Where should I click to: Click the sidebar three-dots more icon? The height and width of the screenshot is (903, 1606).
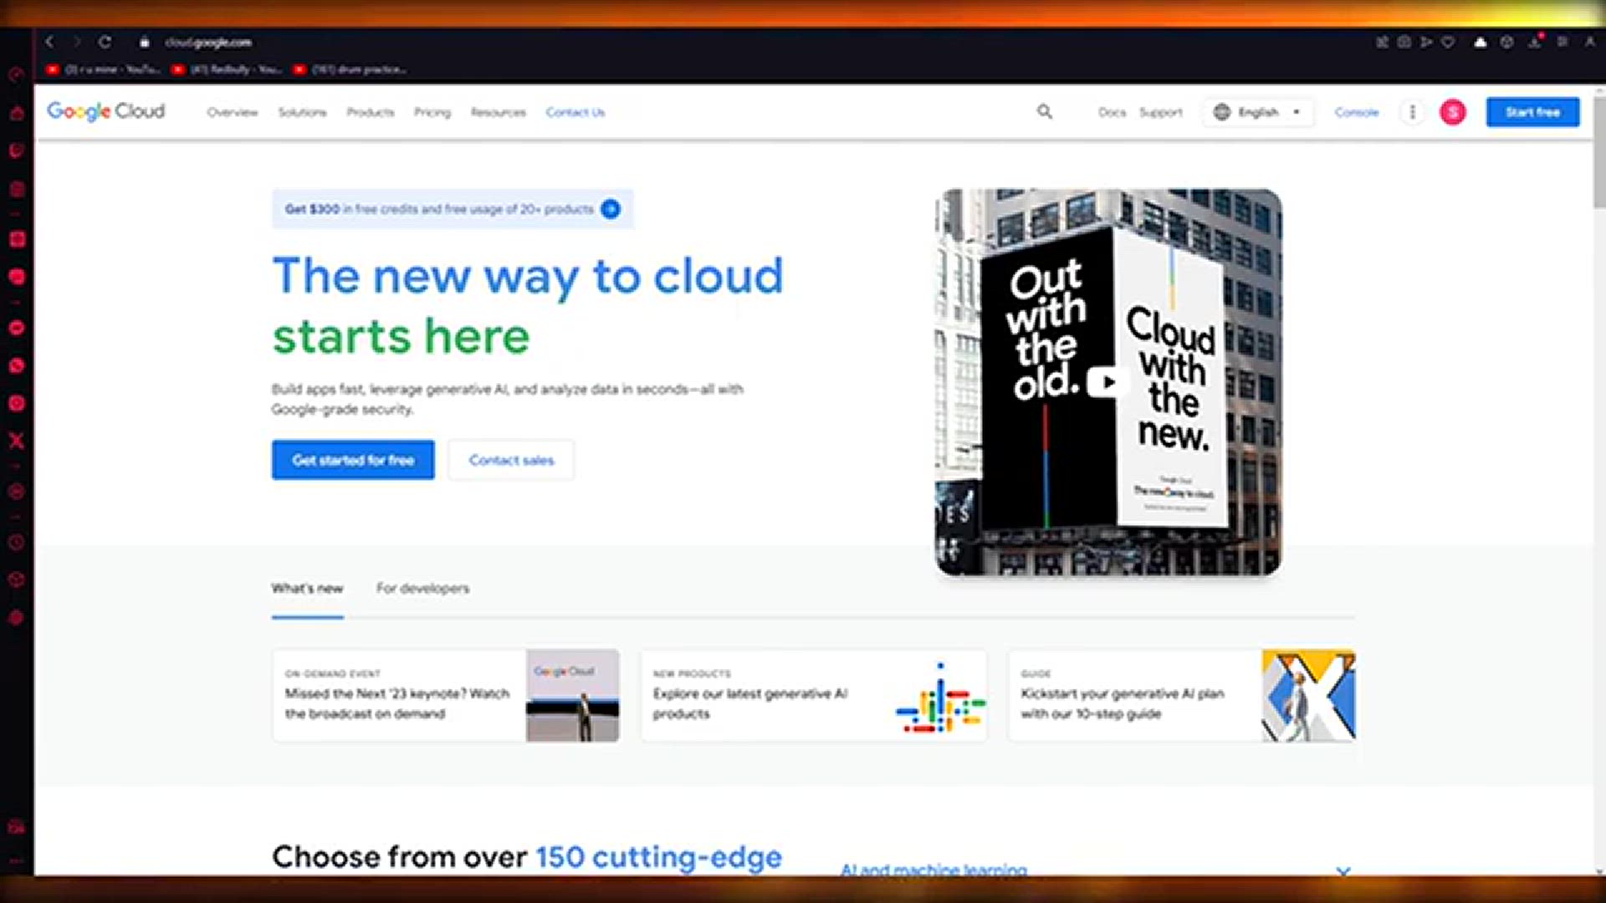[16, 860]
